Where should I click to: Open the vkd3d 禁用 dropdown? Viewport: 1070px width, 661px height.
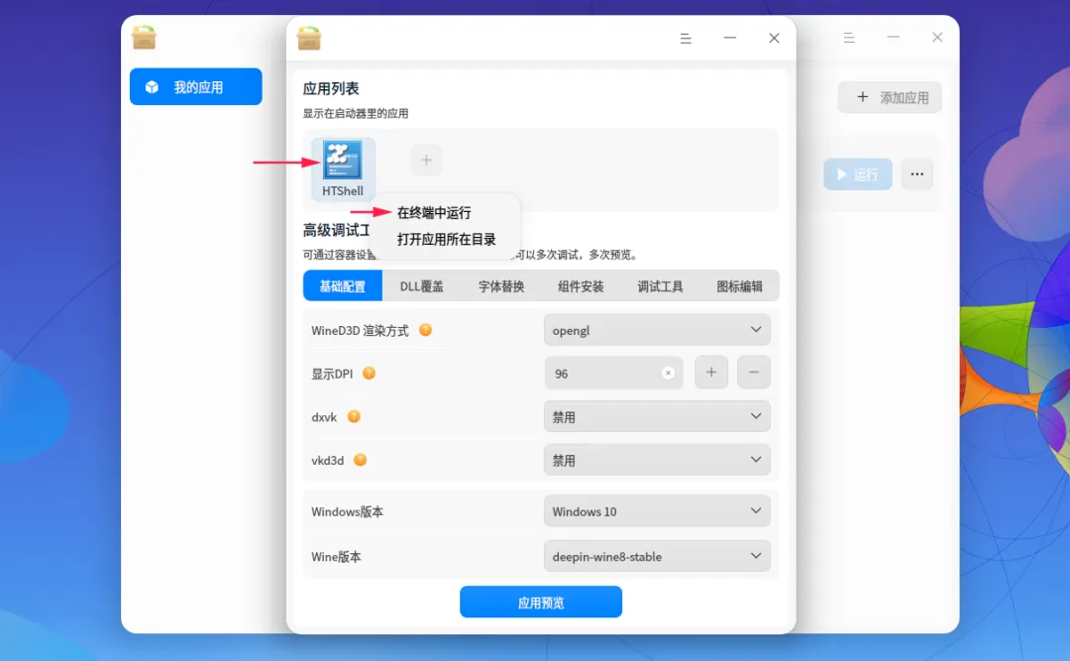click(657, 460)
